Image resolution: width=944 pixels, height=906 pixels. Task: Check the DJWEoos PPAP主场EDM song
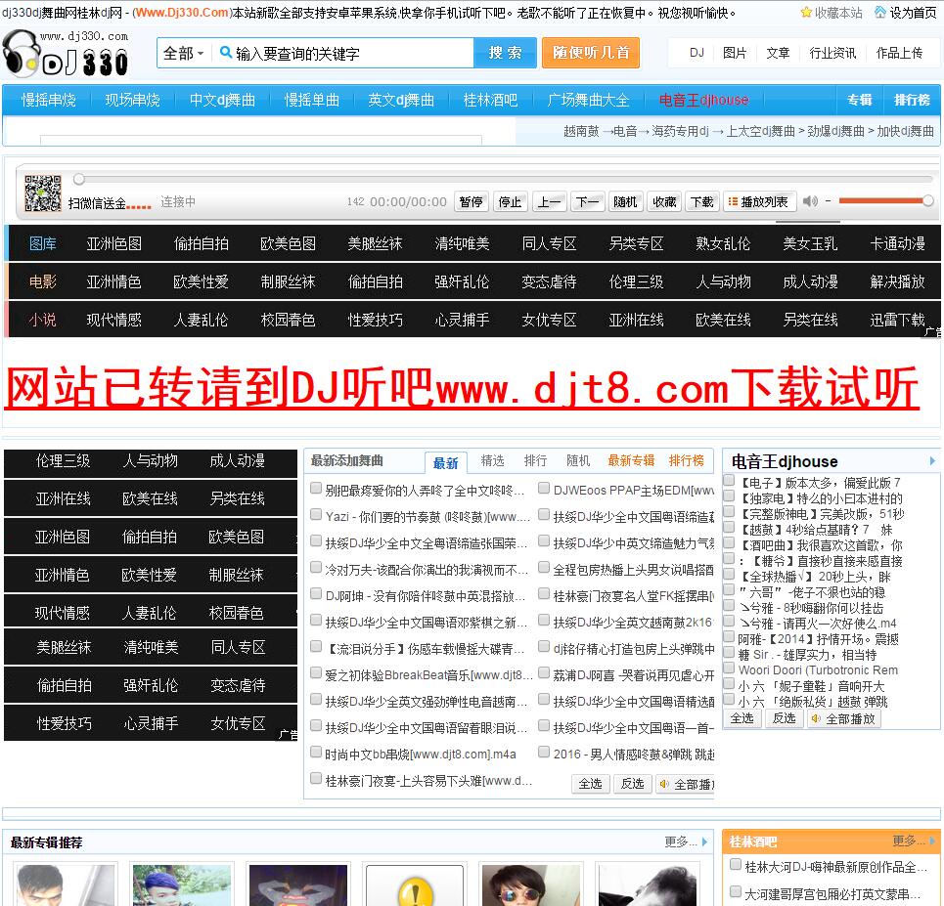(x=544, y=488)
